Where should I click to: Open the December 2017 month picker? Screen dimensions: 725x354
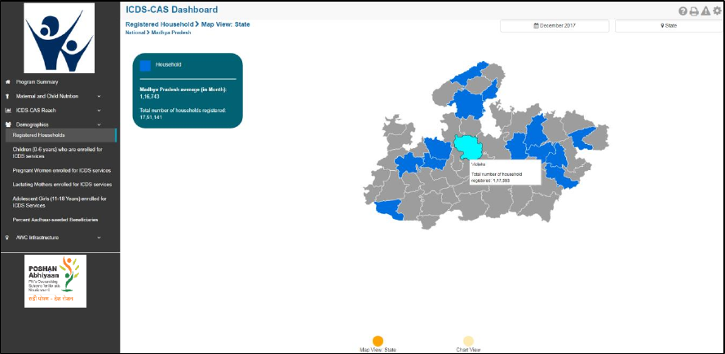tap(555, 26)
